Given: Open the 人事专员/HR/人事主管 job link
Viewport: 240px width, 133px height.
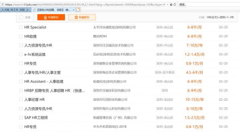Looking at the screenshot, I should [x=42, y=73].
